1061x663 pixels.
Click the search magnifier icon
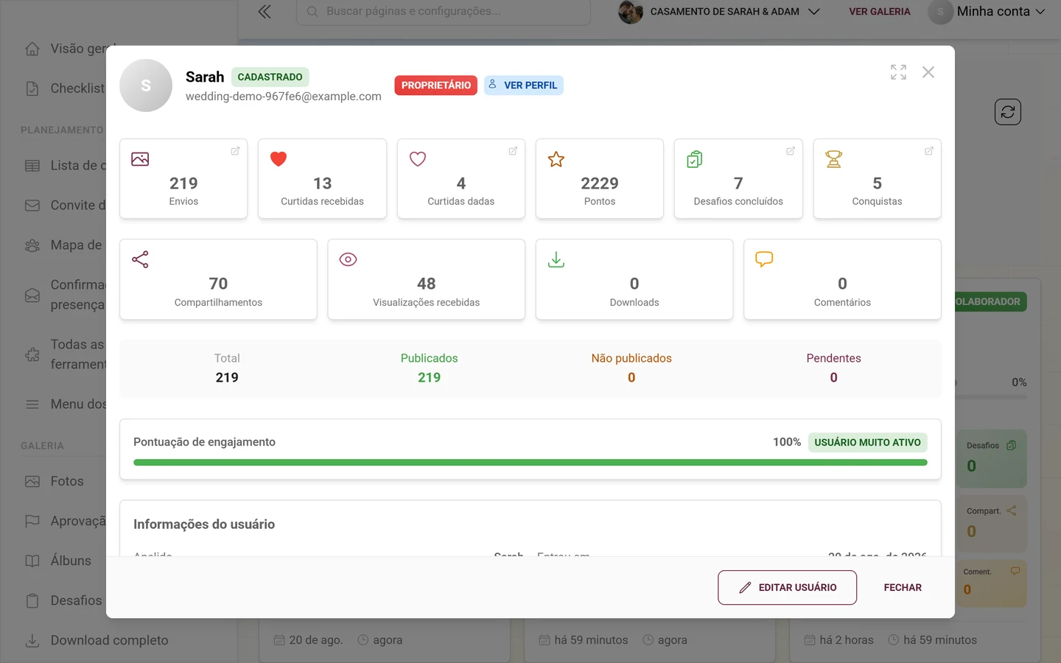point(312,12)
